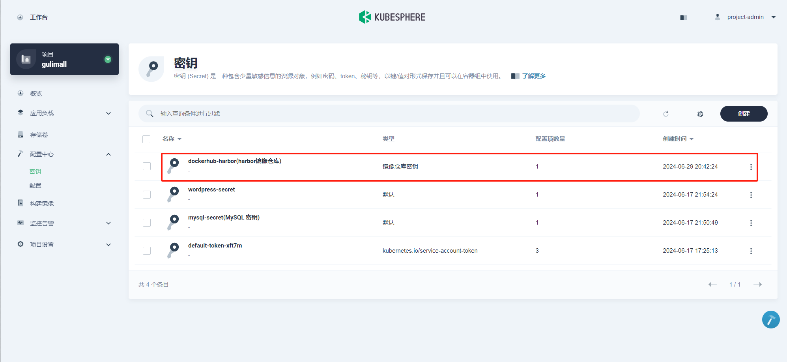Sort by 创建时间 column

click(678, 139)
